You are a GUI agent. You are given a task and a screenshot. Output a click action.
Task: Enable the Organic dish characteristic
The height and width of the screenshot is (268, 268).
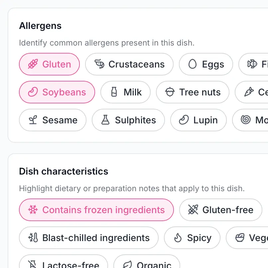coord(147,265)
